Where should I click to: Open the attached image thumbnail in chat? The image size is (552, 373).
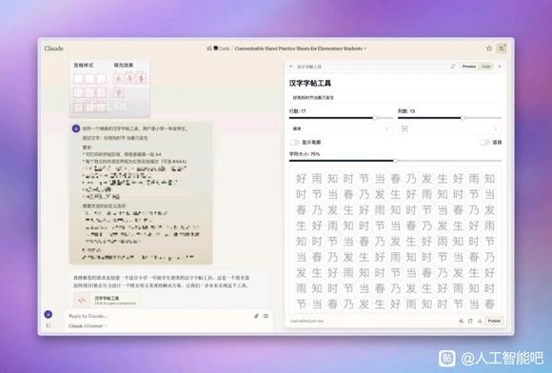(109, 88)
